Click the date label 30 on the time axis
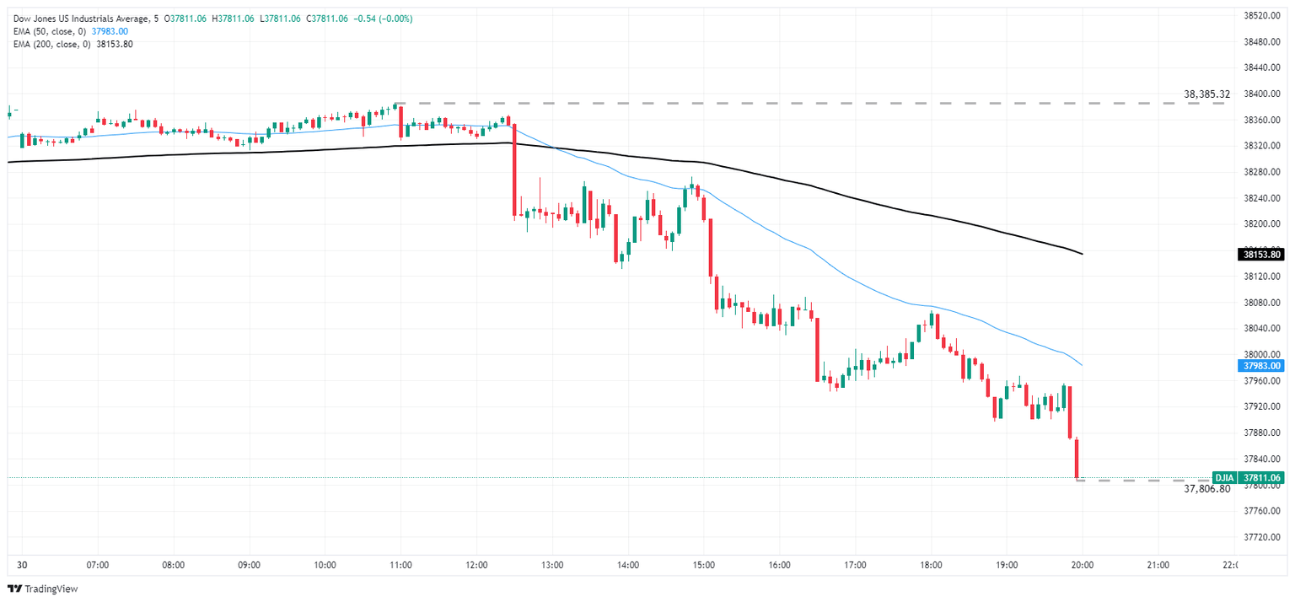Screen dimensions: 1295x602 [22, 565]
